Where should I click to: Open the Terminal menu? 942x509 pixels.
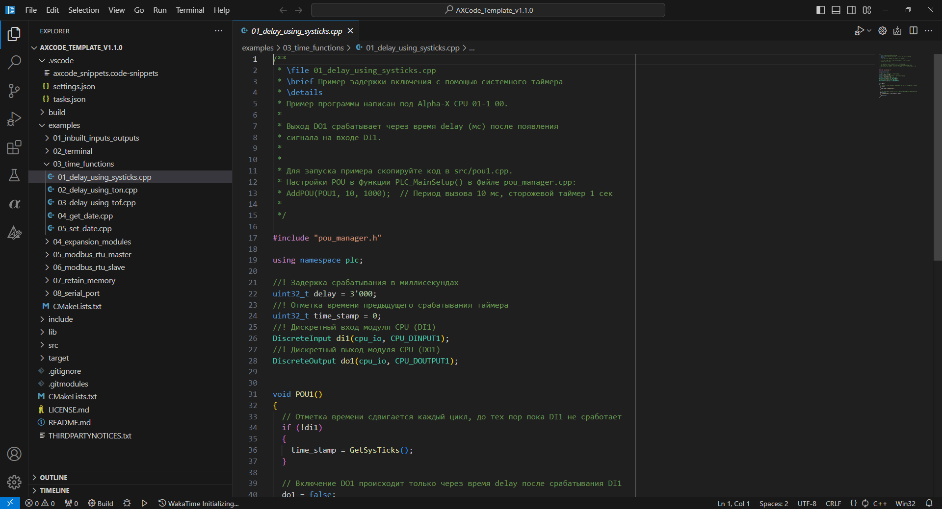click(x=190, y=10)
